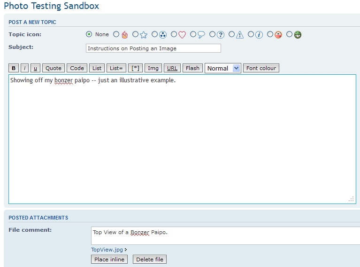Image resolution: width=360 pixels, height=267 pixels.
Task: Toggle bold text with the B button
Action: 14,68
